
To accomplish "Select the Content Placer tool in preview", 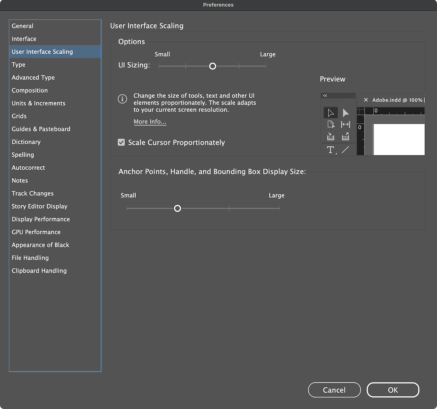I will (346, 136).
